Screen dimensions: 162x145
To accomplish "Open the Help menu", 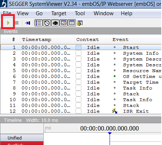I will (x=127, y=13).
